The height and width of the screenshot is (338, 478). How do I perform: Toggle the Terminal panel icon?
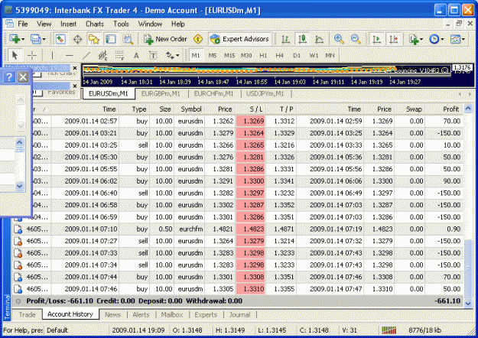[110, 39]
